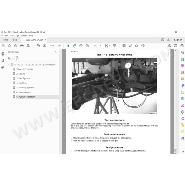Find current bookmark icon
185x185 pixels.
17,58
